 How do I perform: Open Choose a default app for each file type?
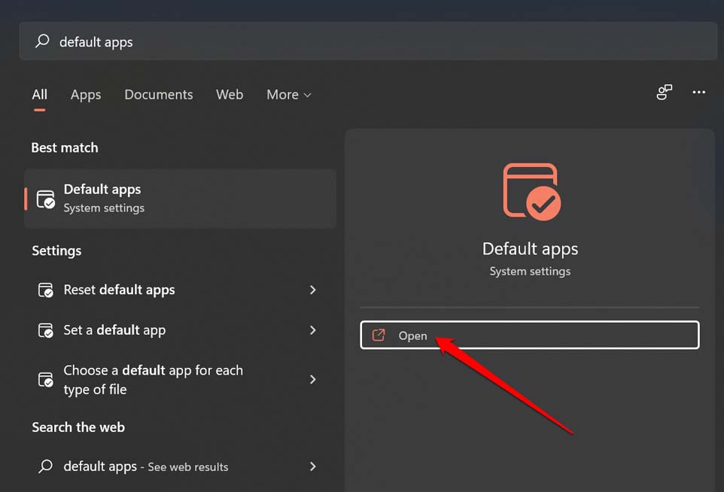pos(180,379)
